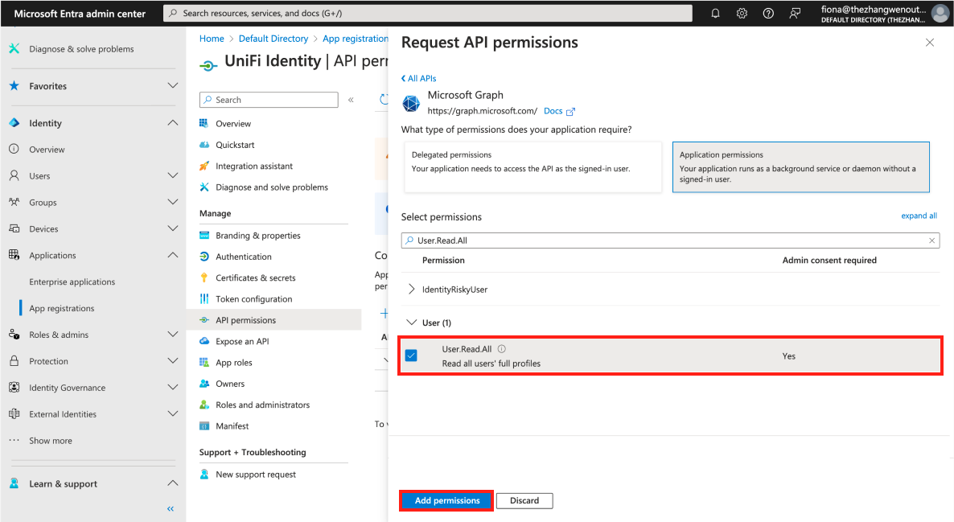Screen dimensions: 954x522
Task: Open API permissions menu item
Action: click(x=273, y=320)
